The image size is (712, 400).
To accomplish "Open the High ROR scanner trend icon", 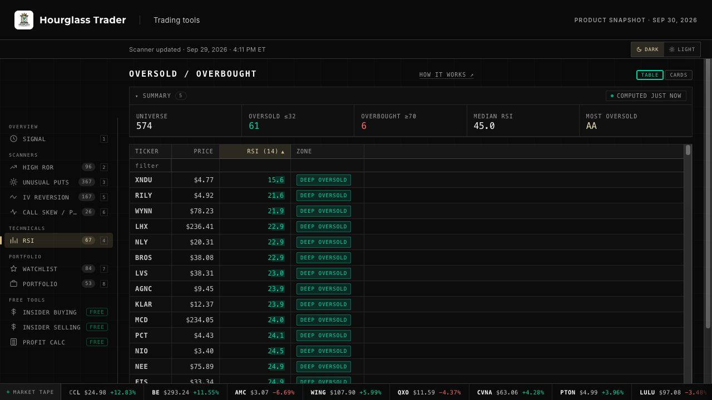I will click(13, 167).
